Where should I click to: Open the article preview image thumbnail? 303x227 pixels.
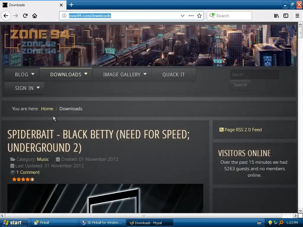pyautogui.click(x=105, y=198)
